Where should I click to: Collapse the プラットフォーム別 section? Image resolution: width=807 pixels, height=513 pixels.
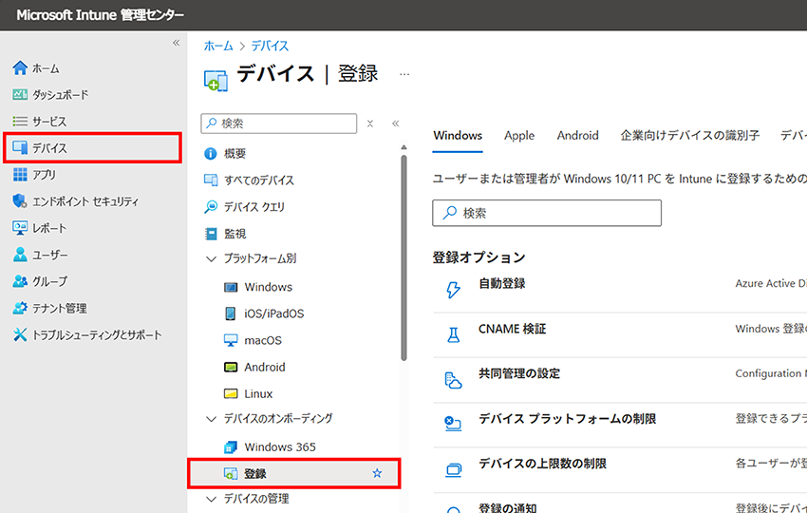pyautogui.click(x=211, y=258)
